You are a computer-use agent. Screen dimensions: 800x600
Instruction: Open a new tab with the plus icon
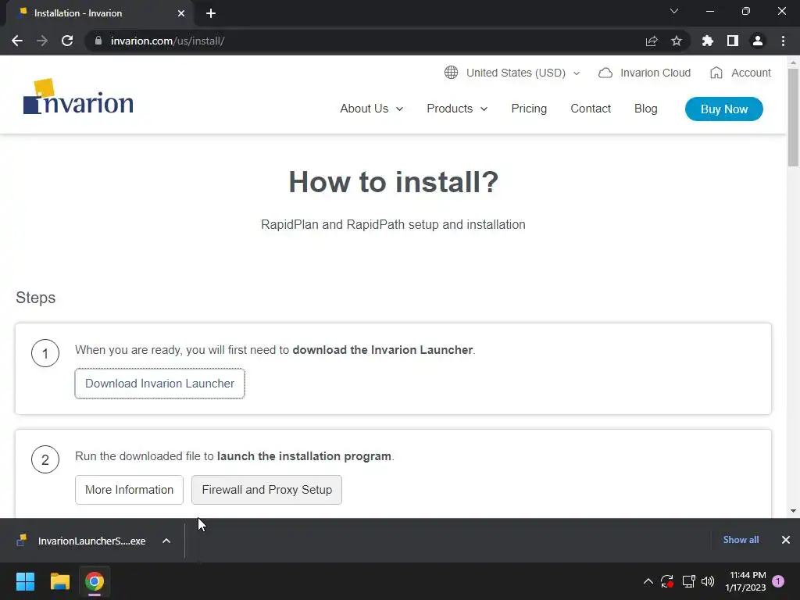tap(211, 13)
